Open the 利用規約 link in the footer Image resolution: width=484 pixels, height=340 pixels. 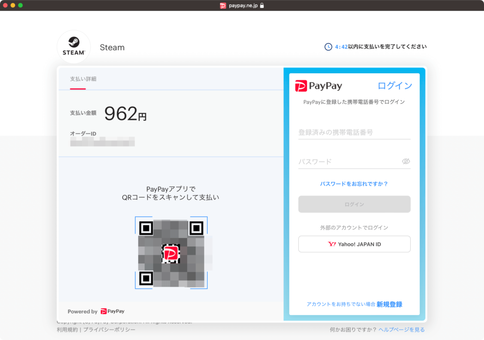click(x=67, y=330)
